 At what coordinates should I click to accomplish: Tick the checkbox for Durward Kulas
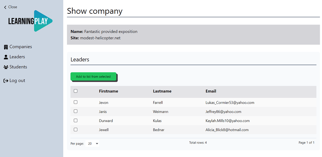point(75,120)
